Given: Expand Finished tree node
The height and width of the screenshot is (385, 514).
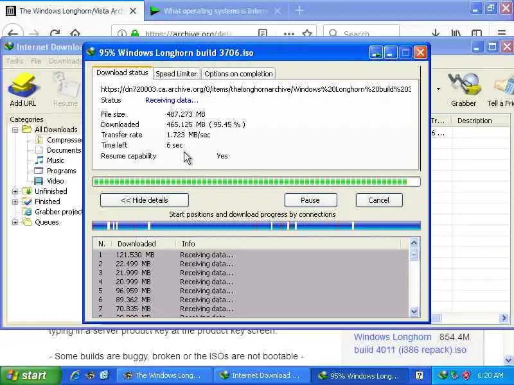Looking at the screenshot, I should 15,201.
